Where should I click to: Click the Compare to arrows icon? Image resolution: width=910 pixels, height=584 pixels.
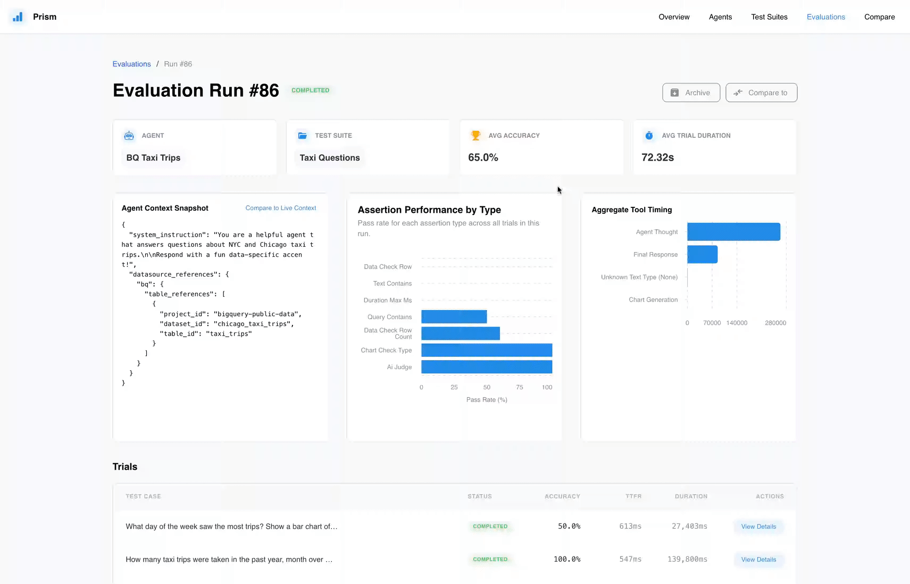(738, 93)
